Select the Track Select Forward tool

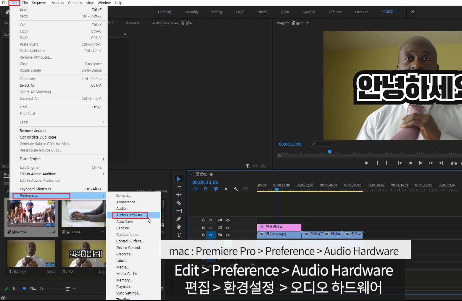(179, 187)
